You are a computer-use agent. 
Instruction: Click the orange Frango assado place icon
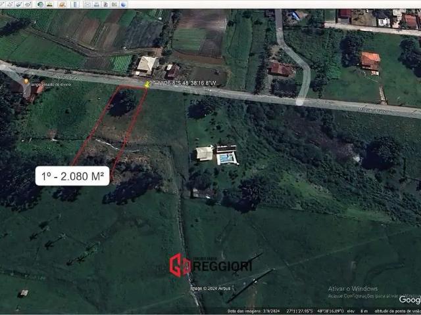[x=26, y=81]
